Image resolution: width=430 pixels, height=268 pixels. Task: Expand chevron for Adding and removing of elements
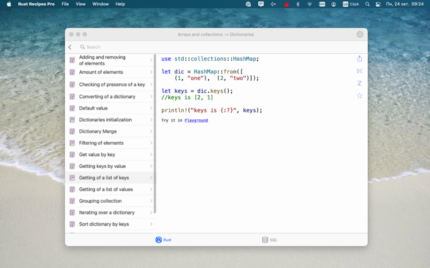pos(151,60)
